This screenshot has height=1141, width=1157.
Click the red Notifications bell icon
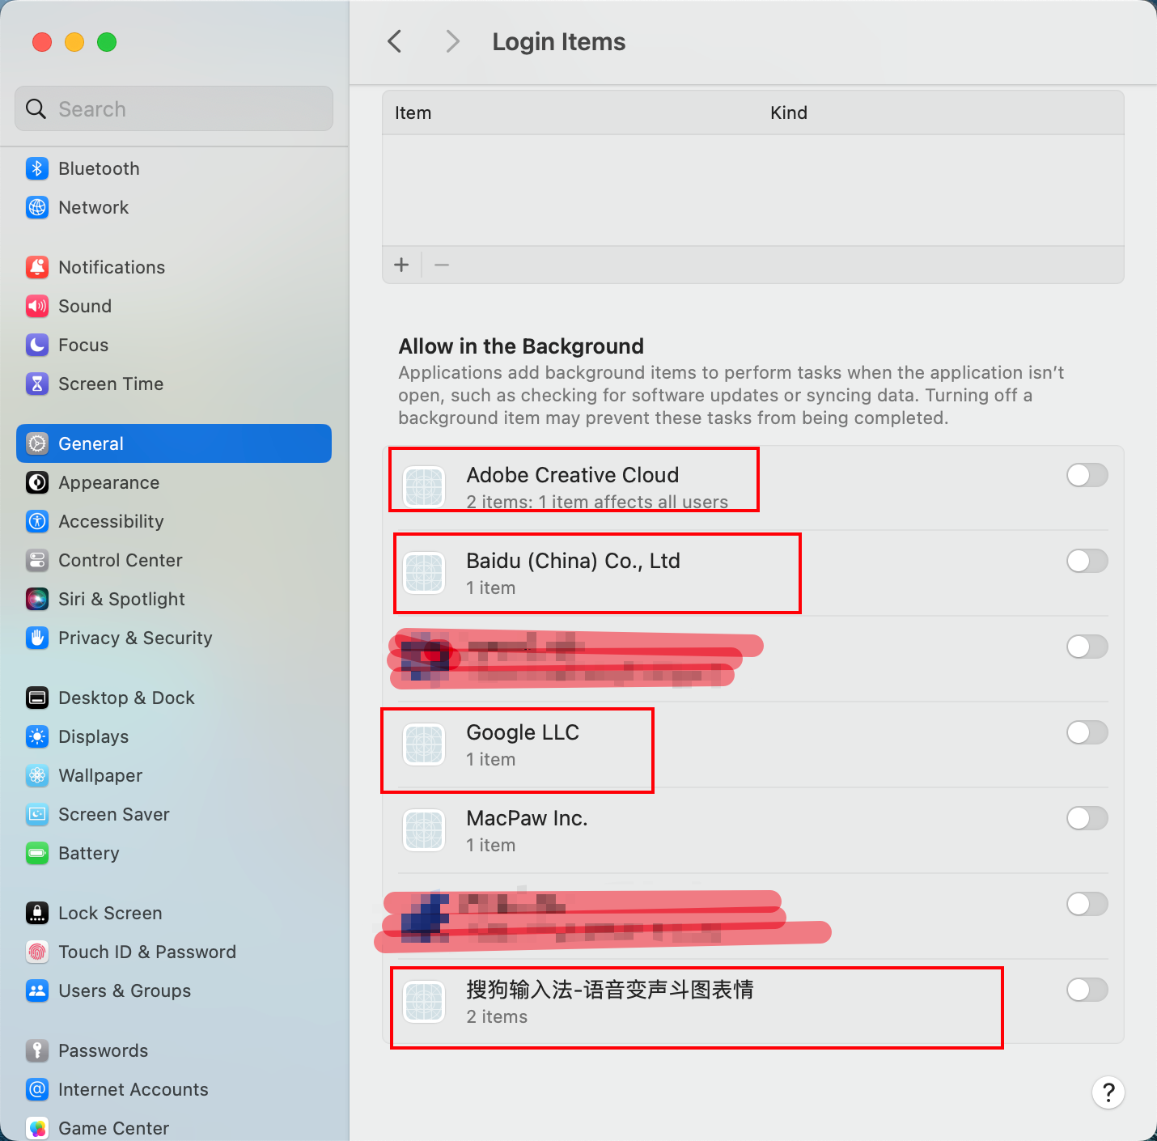click(x=37, y=267)
